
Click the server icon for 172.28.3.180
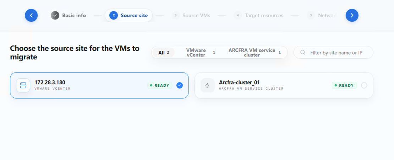[23, 85]
